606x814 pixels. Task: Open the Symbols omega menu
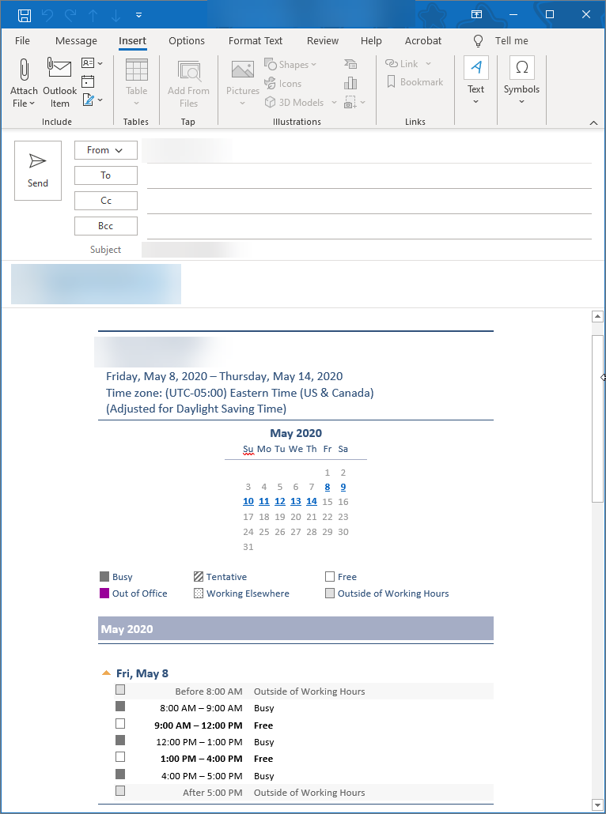pyautogui.click(x=521, y=69)
